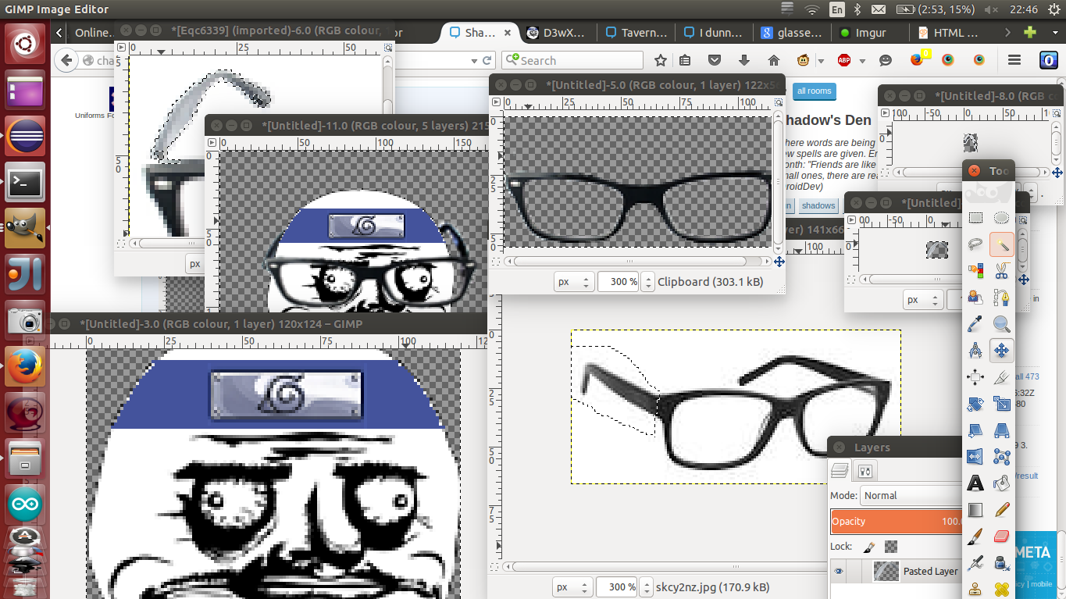Select the Rotate tool
Screen dimensions: 1066x599
(x=975, y=404)
